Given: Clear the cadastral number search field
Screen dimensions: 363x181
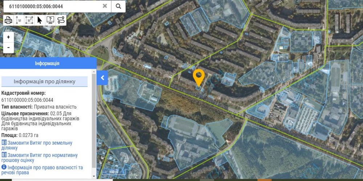Looking at the screenshot, I should point(105,6).
